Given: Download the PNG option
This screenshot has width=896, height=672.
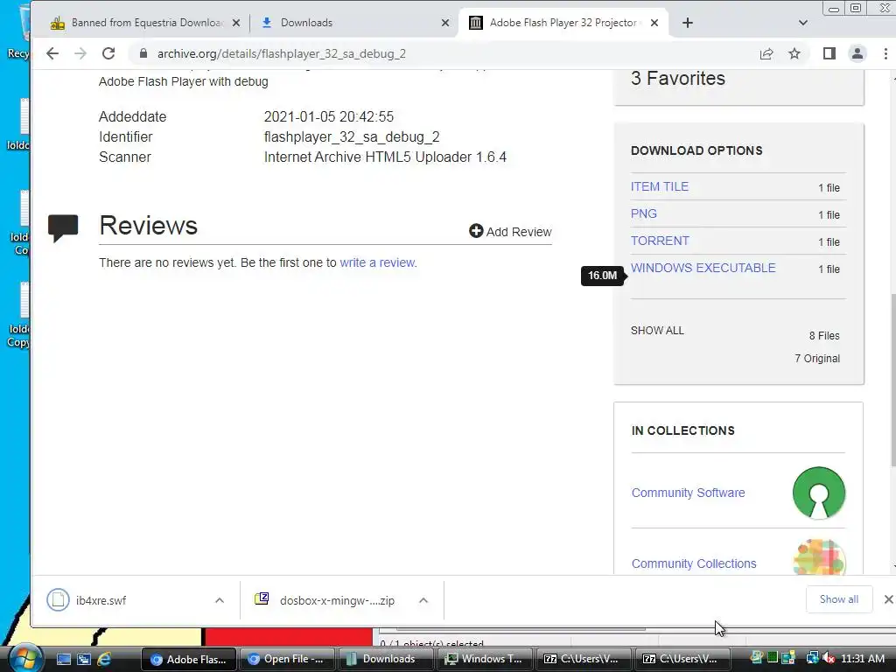Looking at the screenshot, I should 643,213.
